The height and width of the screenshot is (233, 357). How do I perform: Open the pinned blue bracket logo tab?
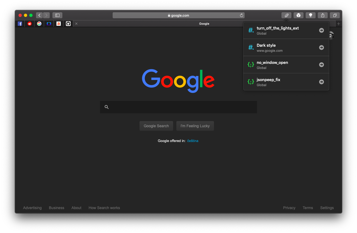click(x=49, y=24)
